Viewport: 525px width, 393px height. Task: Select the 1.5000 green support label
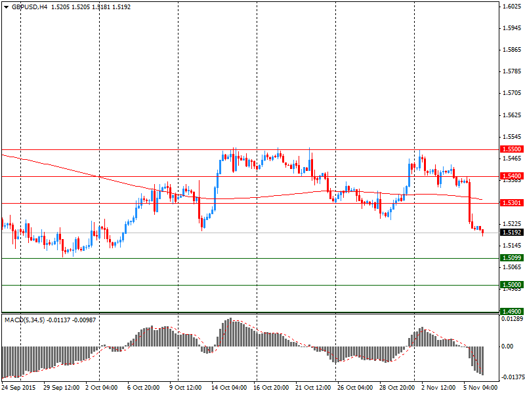click(x=512, y=284)
